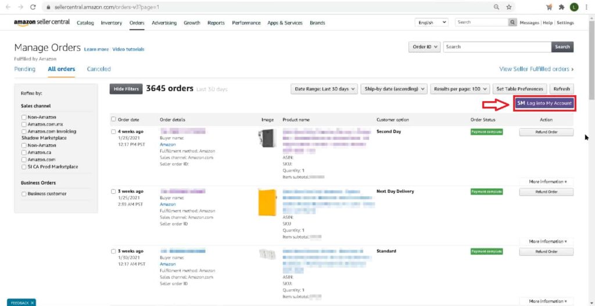Screen dimensions: 595x306
Task: Bookmark this page with the star icon
Action: 509,7
